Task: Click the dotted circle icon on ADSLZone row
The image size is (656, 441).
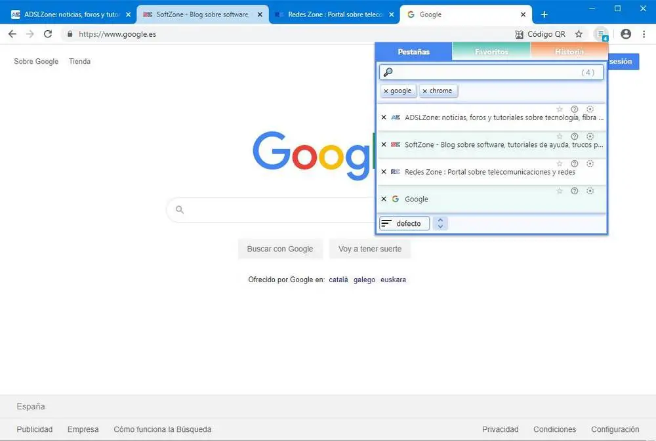Action: tap(590, 109)
